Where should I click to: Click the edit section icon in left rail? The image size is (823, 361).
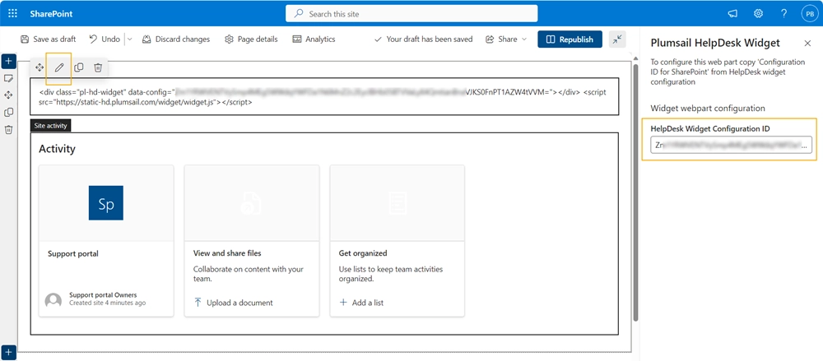click(x=8, y=78)
